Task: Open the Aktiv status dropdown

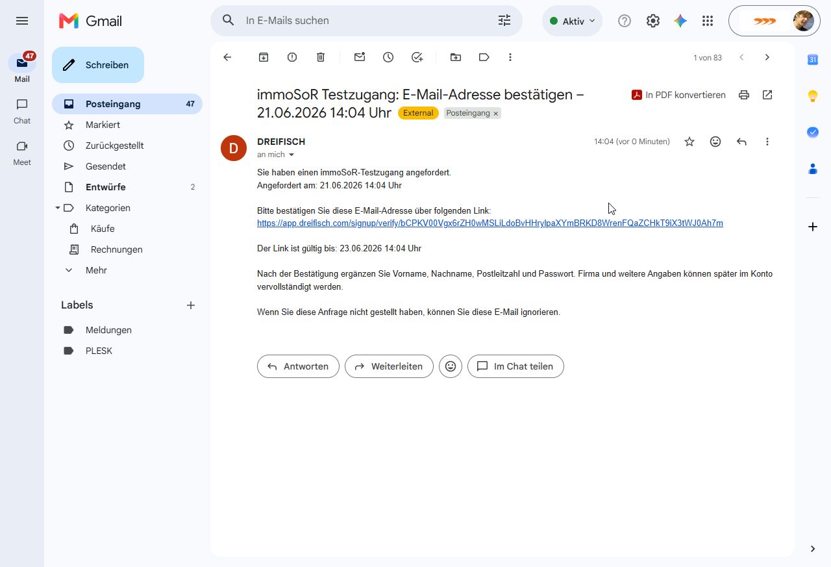Action: pos(572,21)
